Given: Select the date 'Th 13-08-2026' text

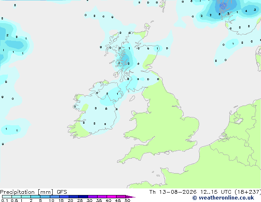Looking at the screenshot, I should point(173,192).
